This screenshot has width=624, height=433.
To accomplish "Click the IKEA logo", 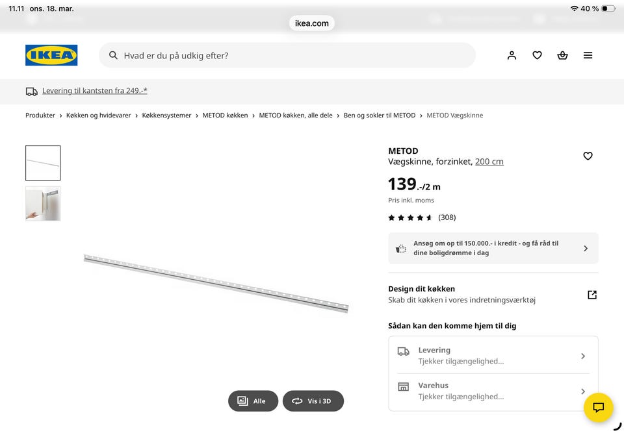I will point(51,55).
